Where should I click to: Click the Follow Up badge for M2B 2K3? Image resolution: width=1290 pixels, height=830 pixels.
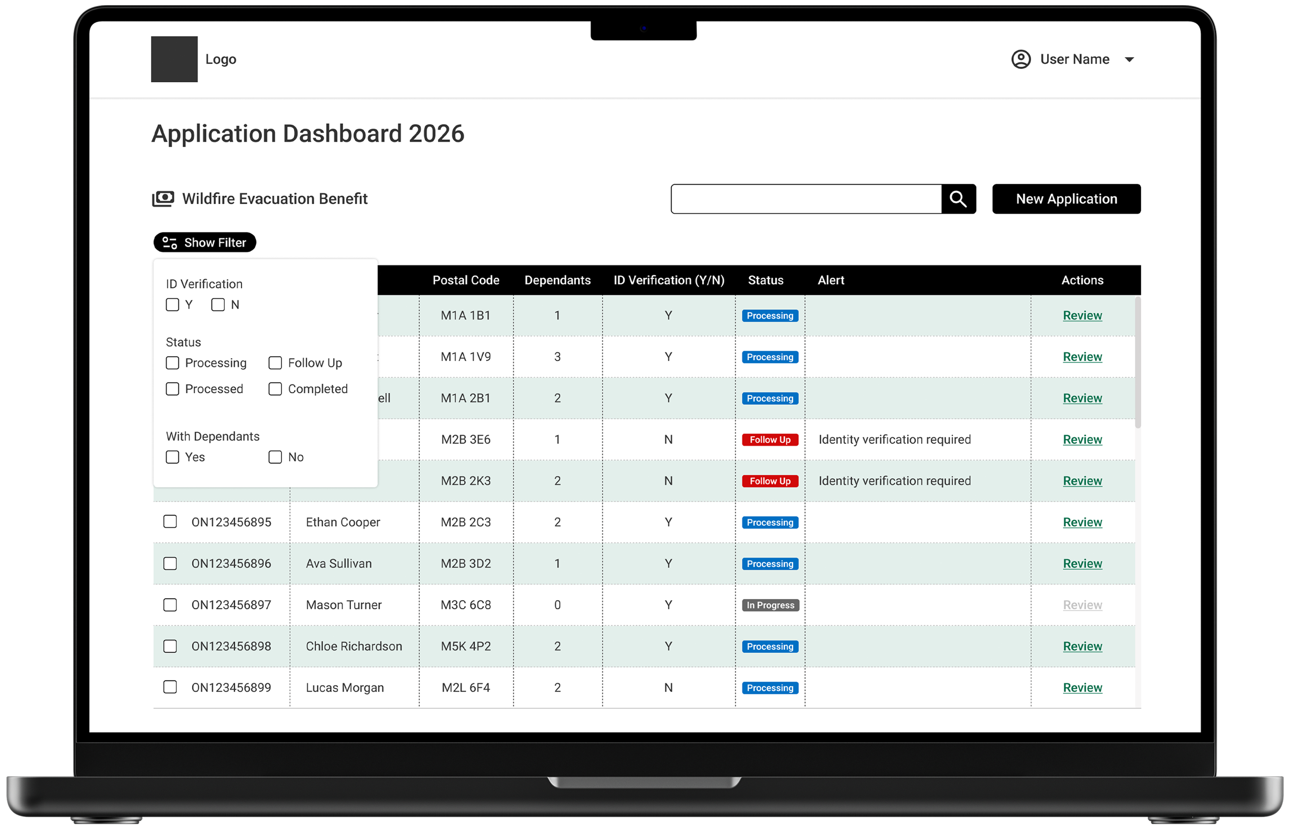[770, 481]
